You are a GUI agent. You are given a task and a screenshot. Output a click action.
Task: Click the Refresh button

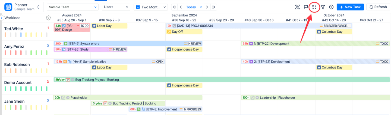pos(378,7)
